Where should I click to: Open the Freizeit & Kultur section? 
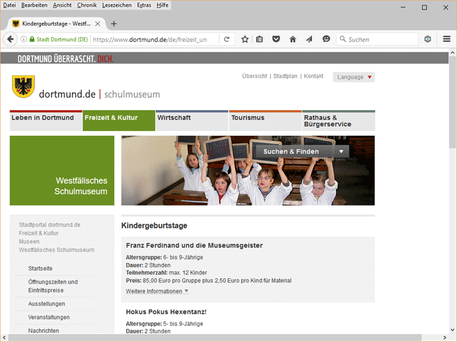point(119,120)
